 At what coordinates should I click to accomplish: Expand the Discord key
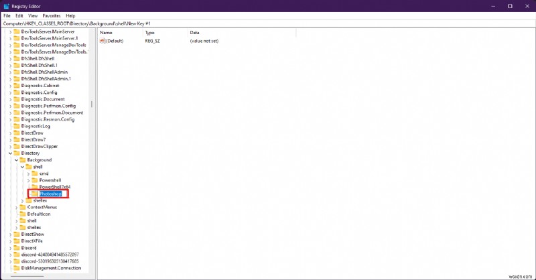coord(10,249)
